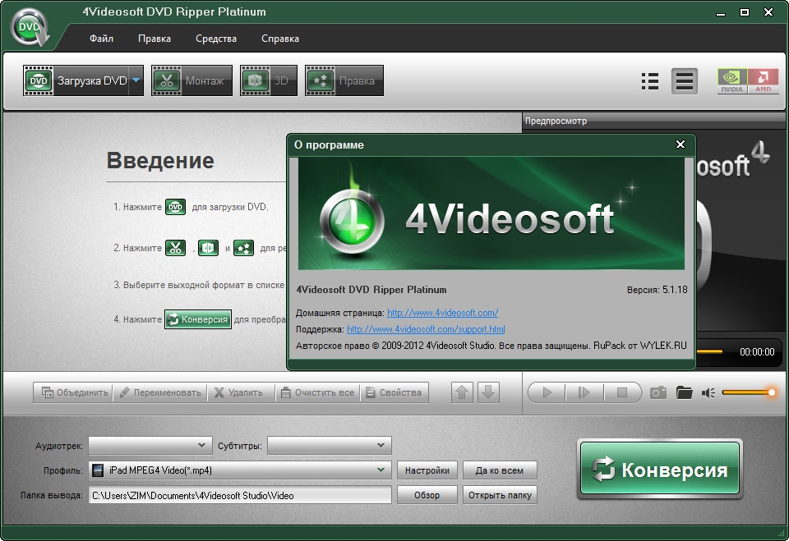Image resolution: width=789 pixels, height=541 pixels.
Task: Switch to detailed list view
Action: click(x=685, y=81)
